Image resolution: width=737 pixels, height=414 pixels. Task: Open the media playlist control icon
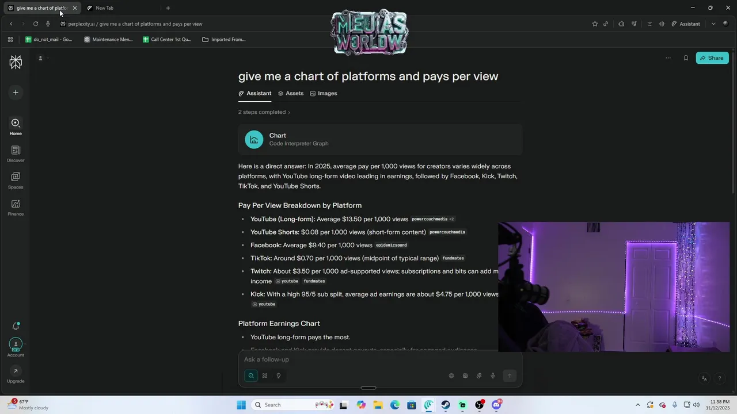(634, 24)
